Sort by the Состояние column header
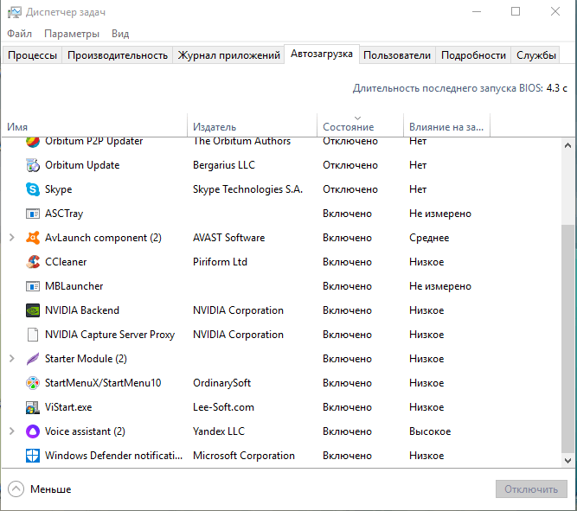Viewport: 577px width, 511px height. pyautogui.click(x=360, y=125)
